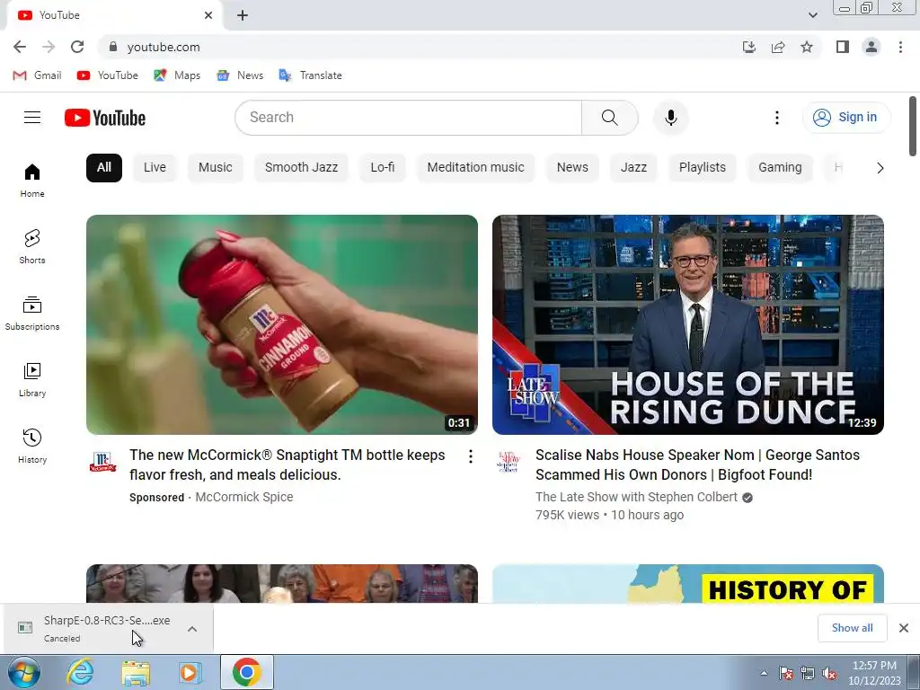Click the Late Show channel avatar
Screen dimensions: 920x690
pos(509,462)
